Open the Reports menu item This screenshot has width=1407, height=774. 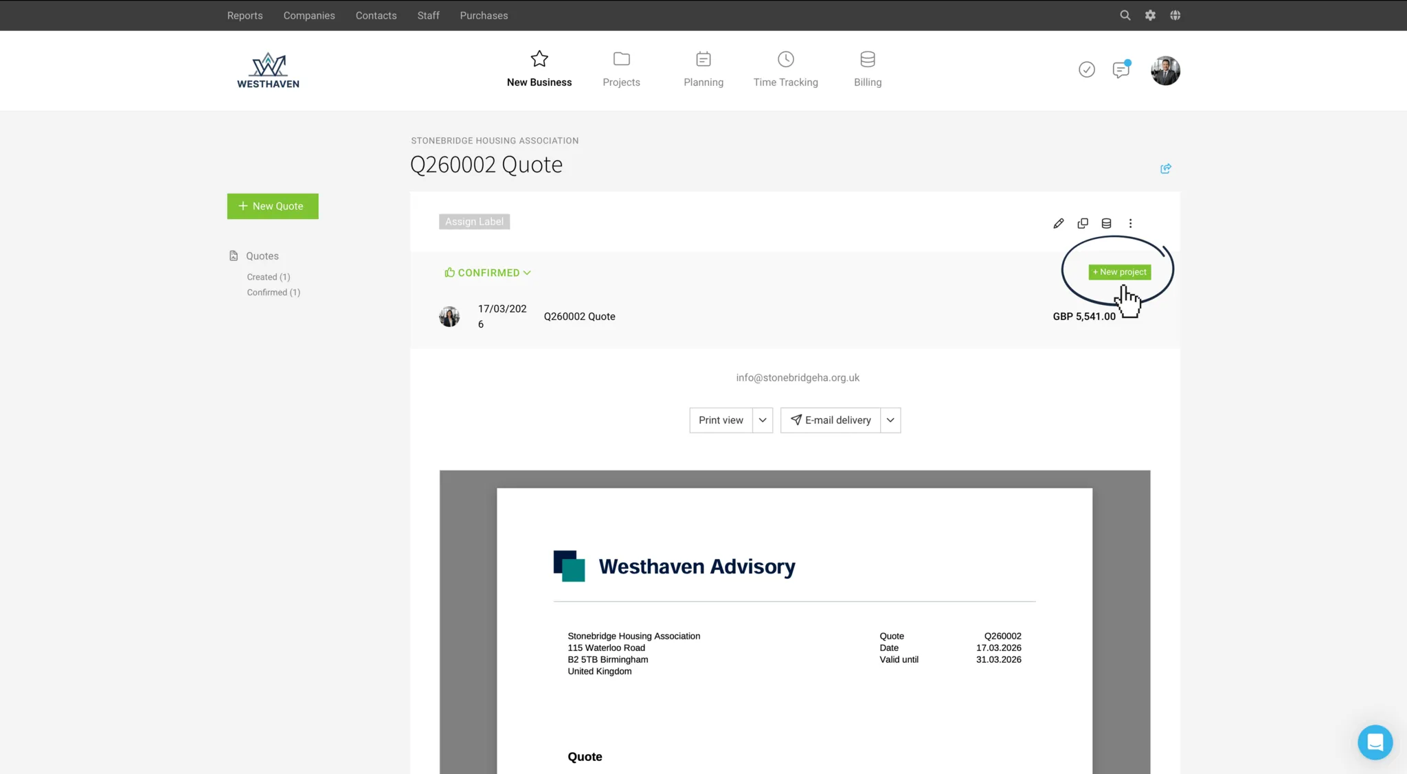coord(245,15)
